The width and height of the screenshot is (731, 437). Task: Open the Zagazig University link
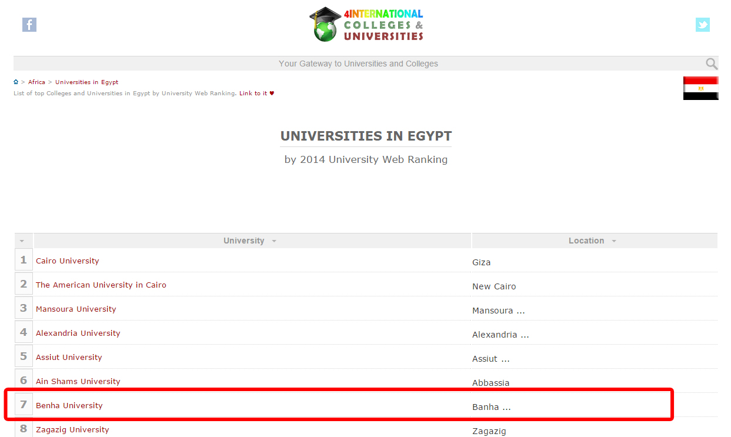72,429
